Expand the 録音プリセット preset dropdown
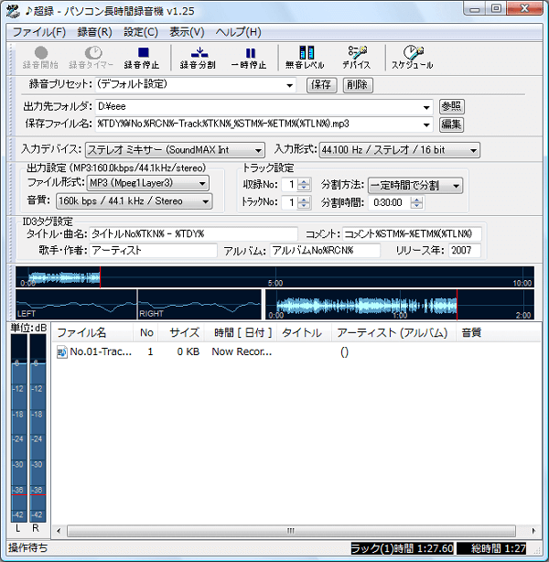The image size is (549, 562). [289, 86]
